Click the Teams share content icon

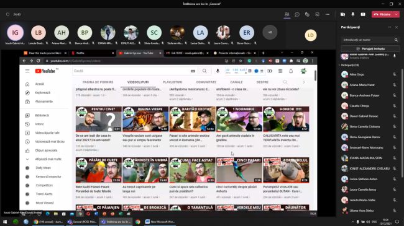point(363,14)
